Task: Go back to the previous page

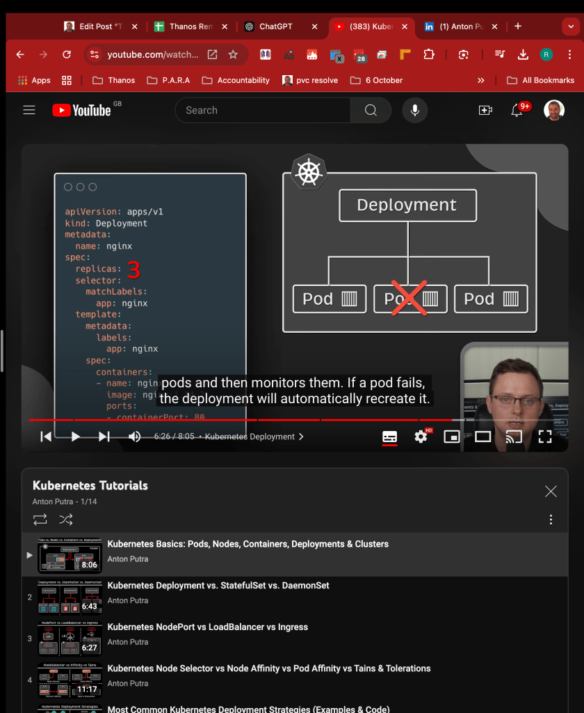Action: point(20,54)
